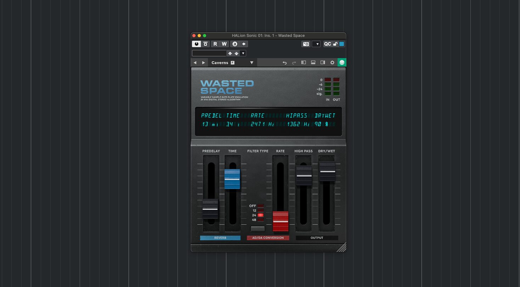Select the 48 filter type LED
520x287 pixels.
click(260, 220)
